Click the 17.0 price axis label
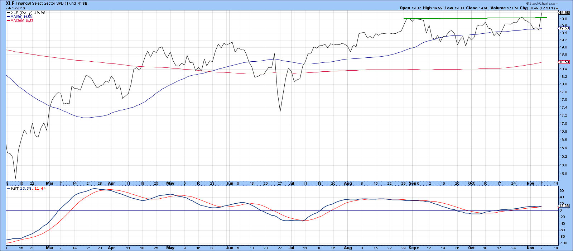The width and height of the screenshot is (573, 251). [x=563, y=124]
